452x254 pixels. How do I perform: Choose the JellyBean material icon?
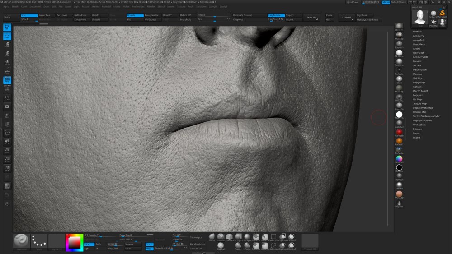[399, 204]
